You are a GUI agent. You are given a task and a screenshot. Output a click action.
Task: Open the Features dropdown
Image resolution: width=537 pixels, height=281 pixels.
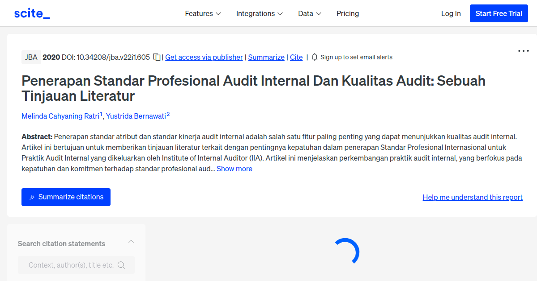tap(203, 13)
